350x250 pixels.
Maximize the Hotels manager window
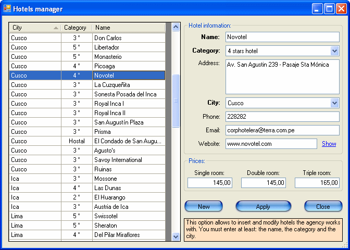329,9
